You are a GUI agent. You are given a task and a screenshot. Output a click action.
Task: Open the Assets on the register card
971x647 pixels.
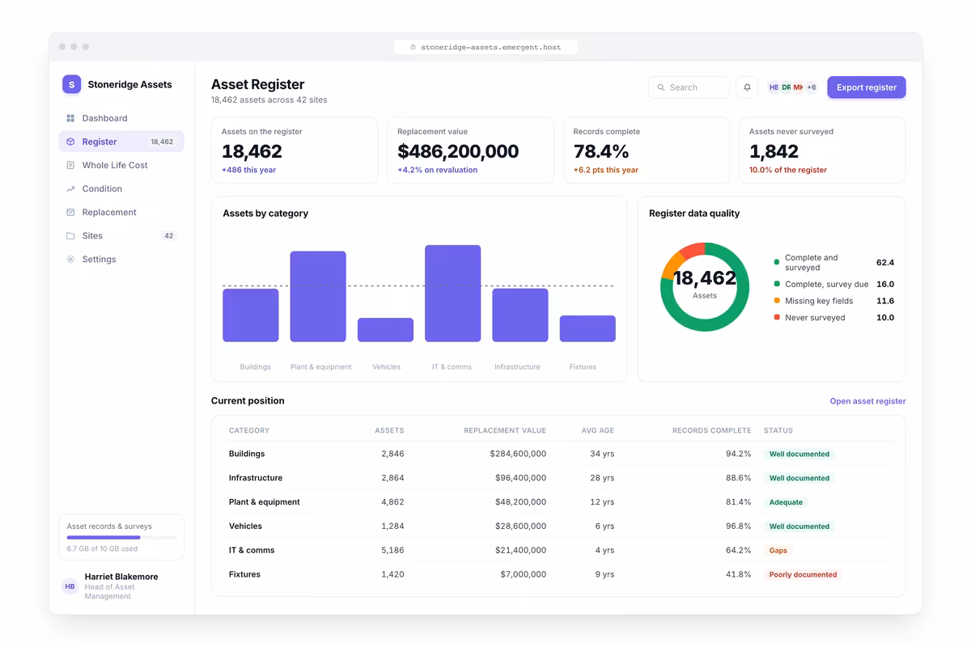(295, 150)
